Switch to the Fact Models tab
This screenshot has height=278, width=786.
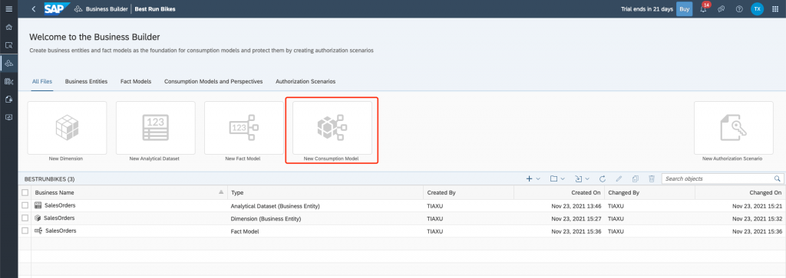click(136, 81)
